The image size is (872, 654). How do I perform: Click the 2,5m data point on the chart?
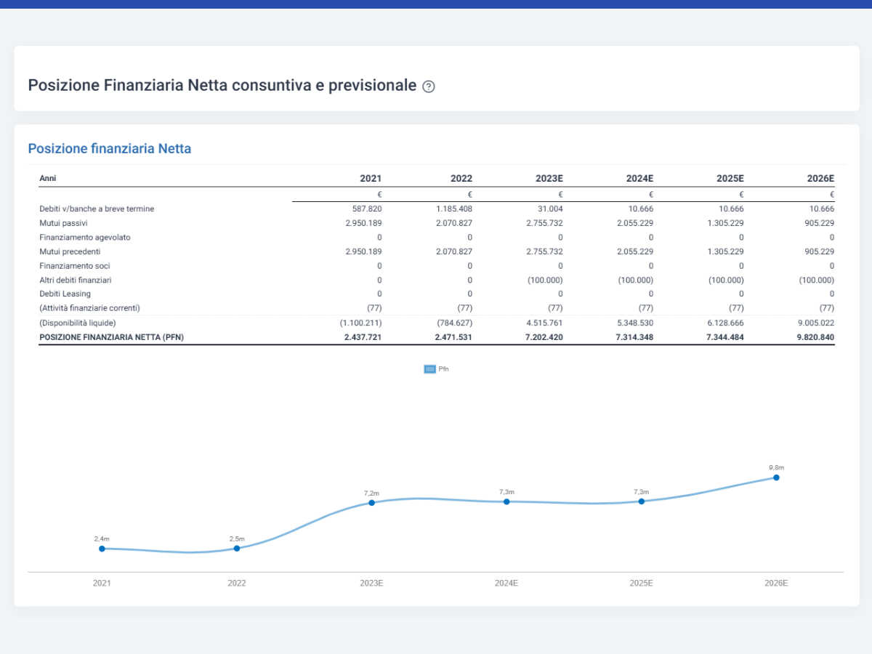tap(237, 549)
